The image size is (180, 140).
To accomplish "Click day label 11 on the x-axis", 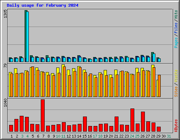I will [63, 136].
